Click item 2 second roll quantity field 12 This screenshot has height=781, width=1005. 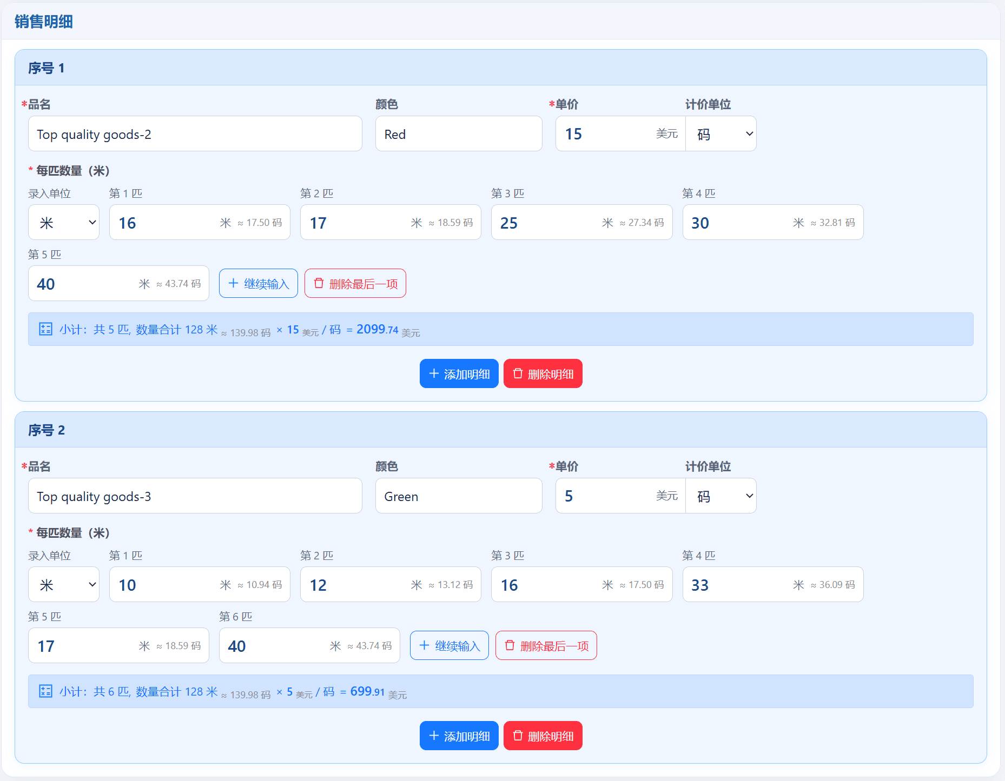coord(391,584)
